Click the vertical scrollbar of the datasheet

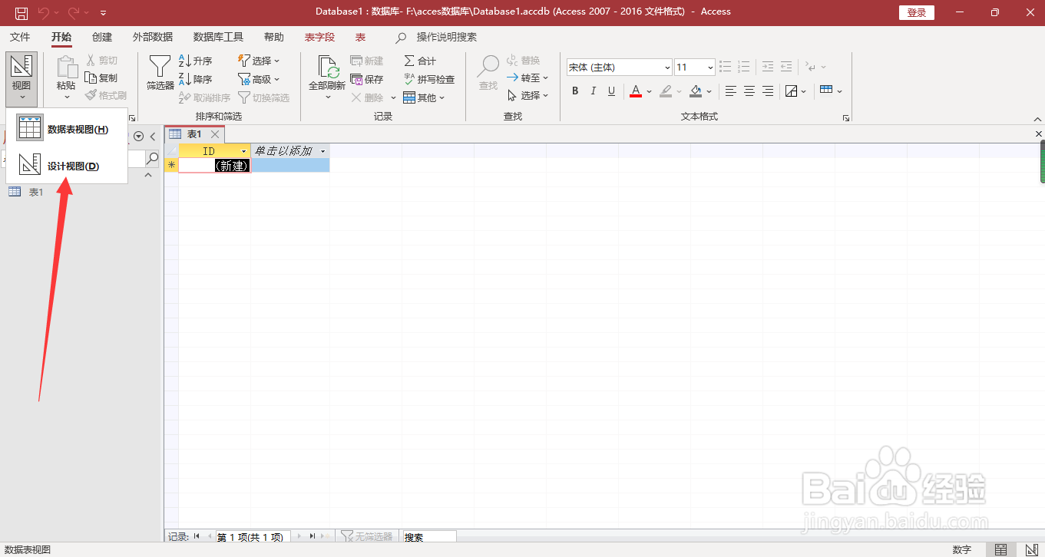point(1042,161)
